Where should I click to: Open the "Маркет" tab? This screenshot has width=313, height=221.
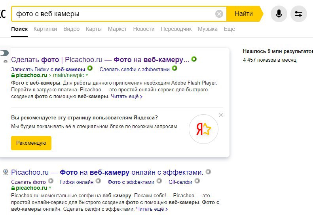click(118, 29)
